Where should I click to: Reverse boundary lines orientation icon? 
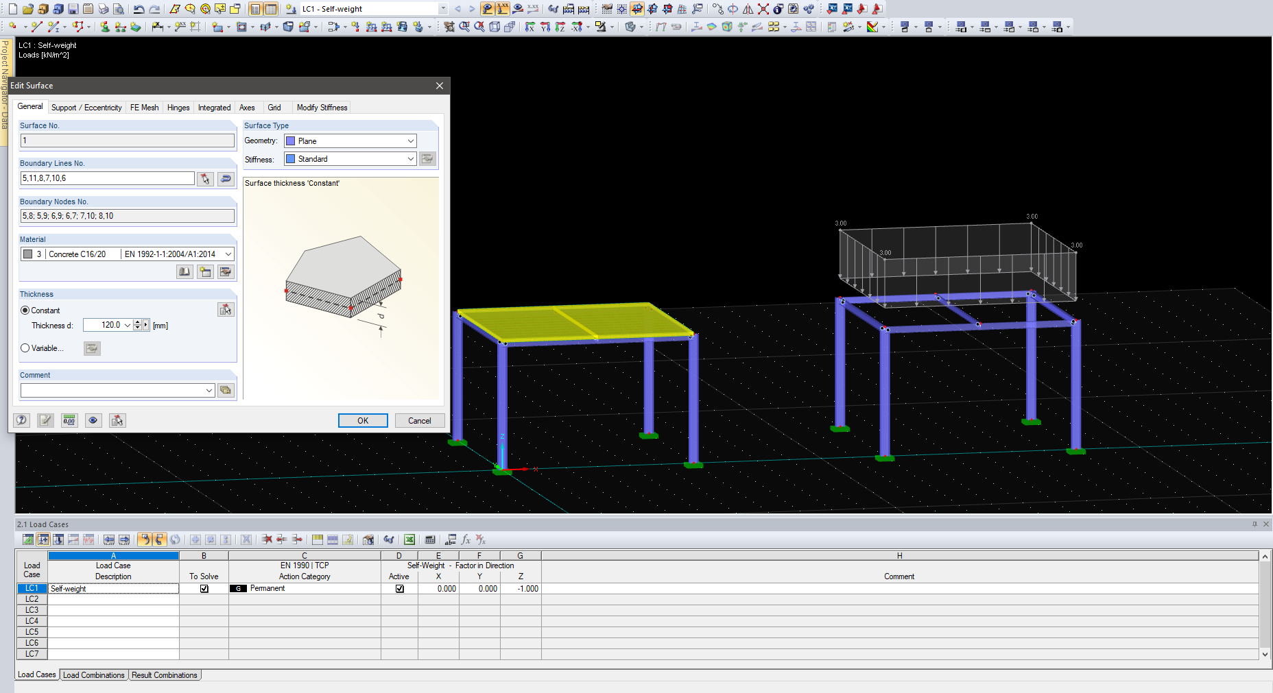226,179
